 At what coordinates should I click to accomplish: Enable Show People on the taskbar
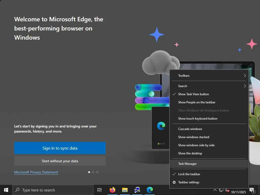(x=209, y=102)
